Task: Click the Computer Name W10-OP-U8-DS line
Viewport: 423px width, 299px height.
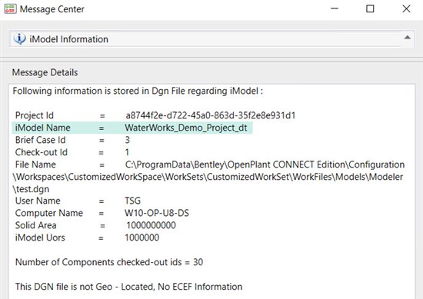Action: [102, 213]
